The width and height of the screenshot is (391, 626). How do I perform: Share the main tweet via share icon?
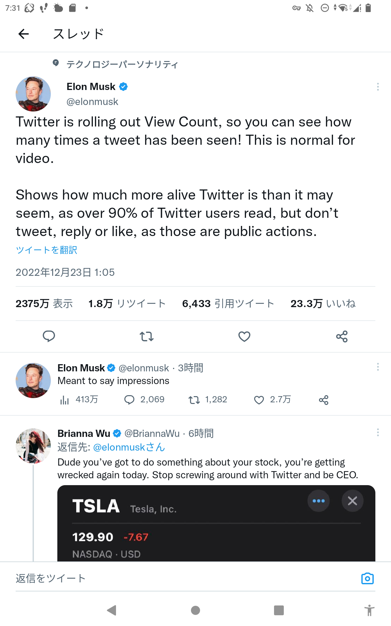[342, 336]
